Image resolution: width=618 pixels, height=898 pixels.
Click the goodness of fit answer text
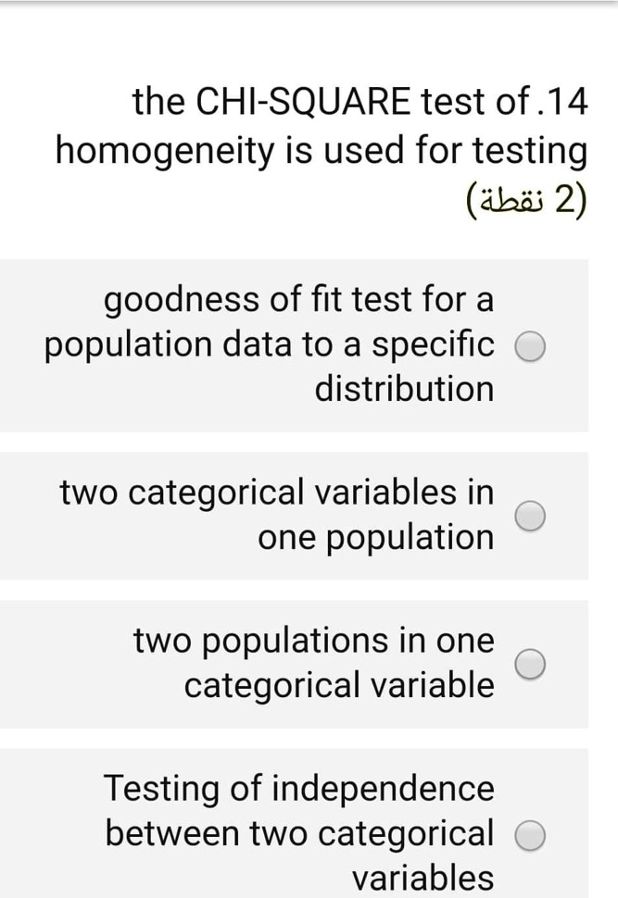(278, 343)
